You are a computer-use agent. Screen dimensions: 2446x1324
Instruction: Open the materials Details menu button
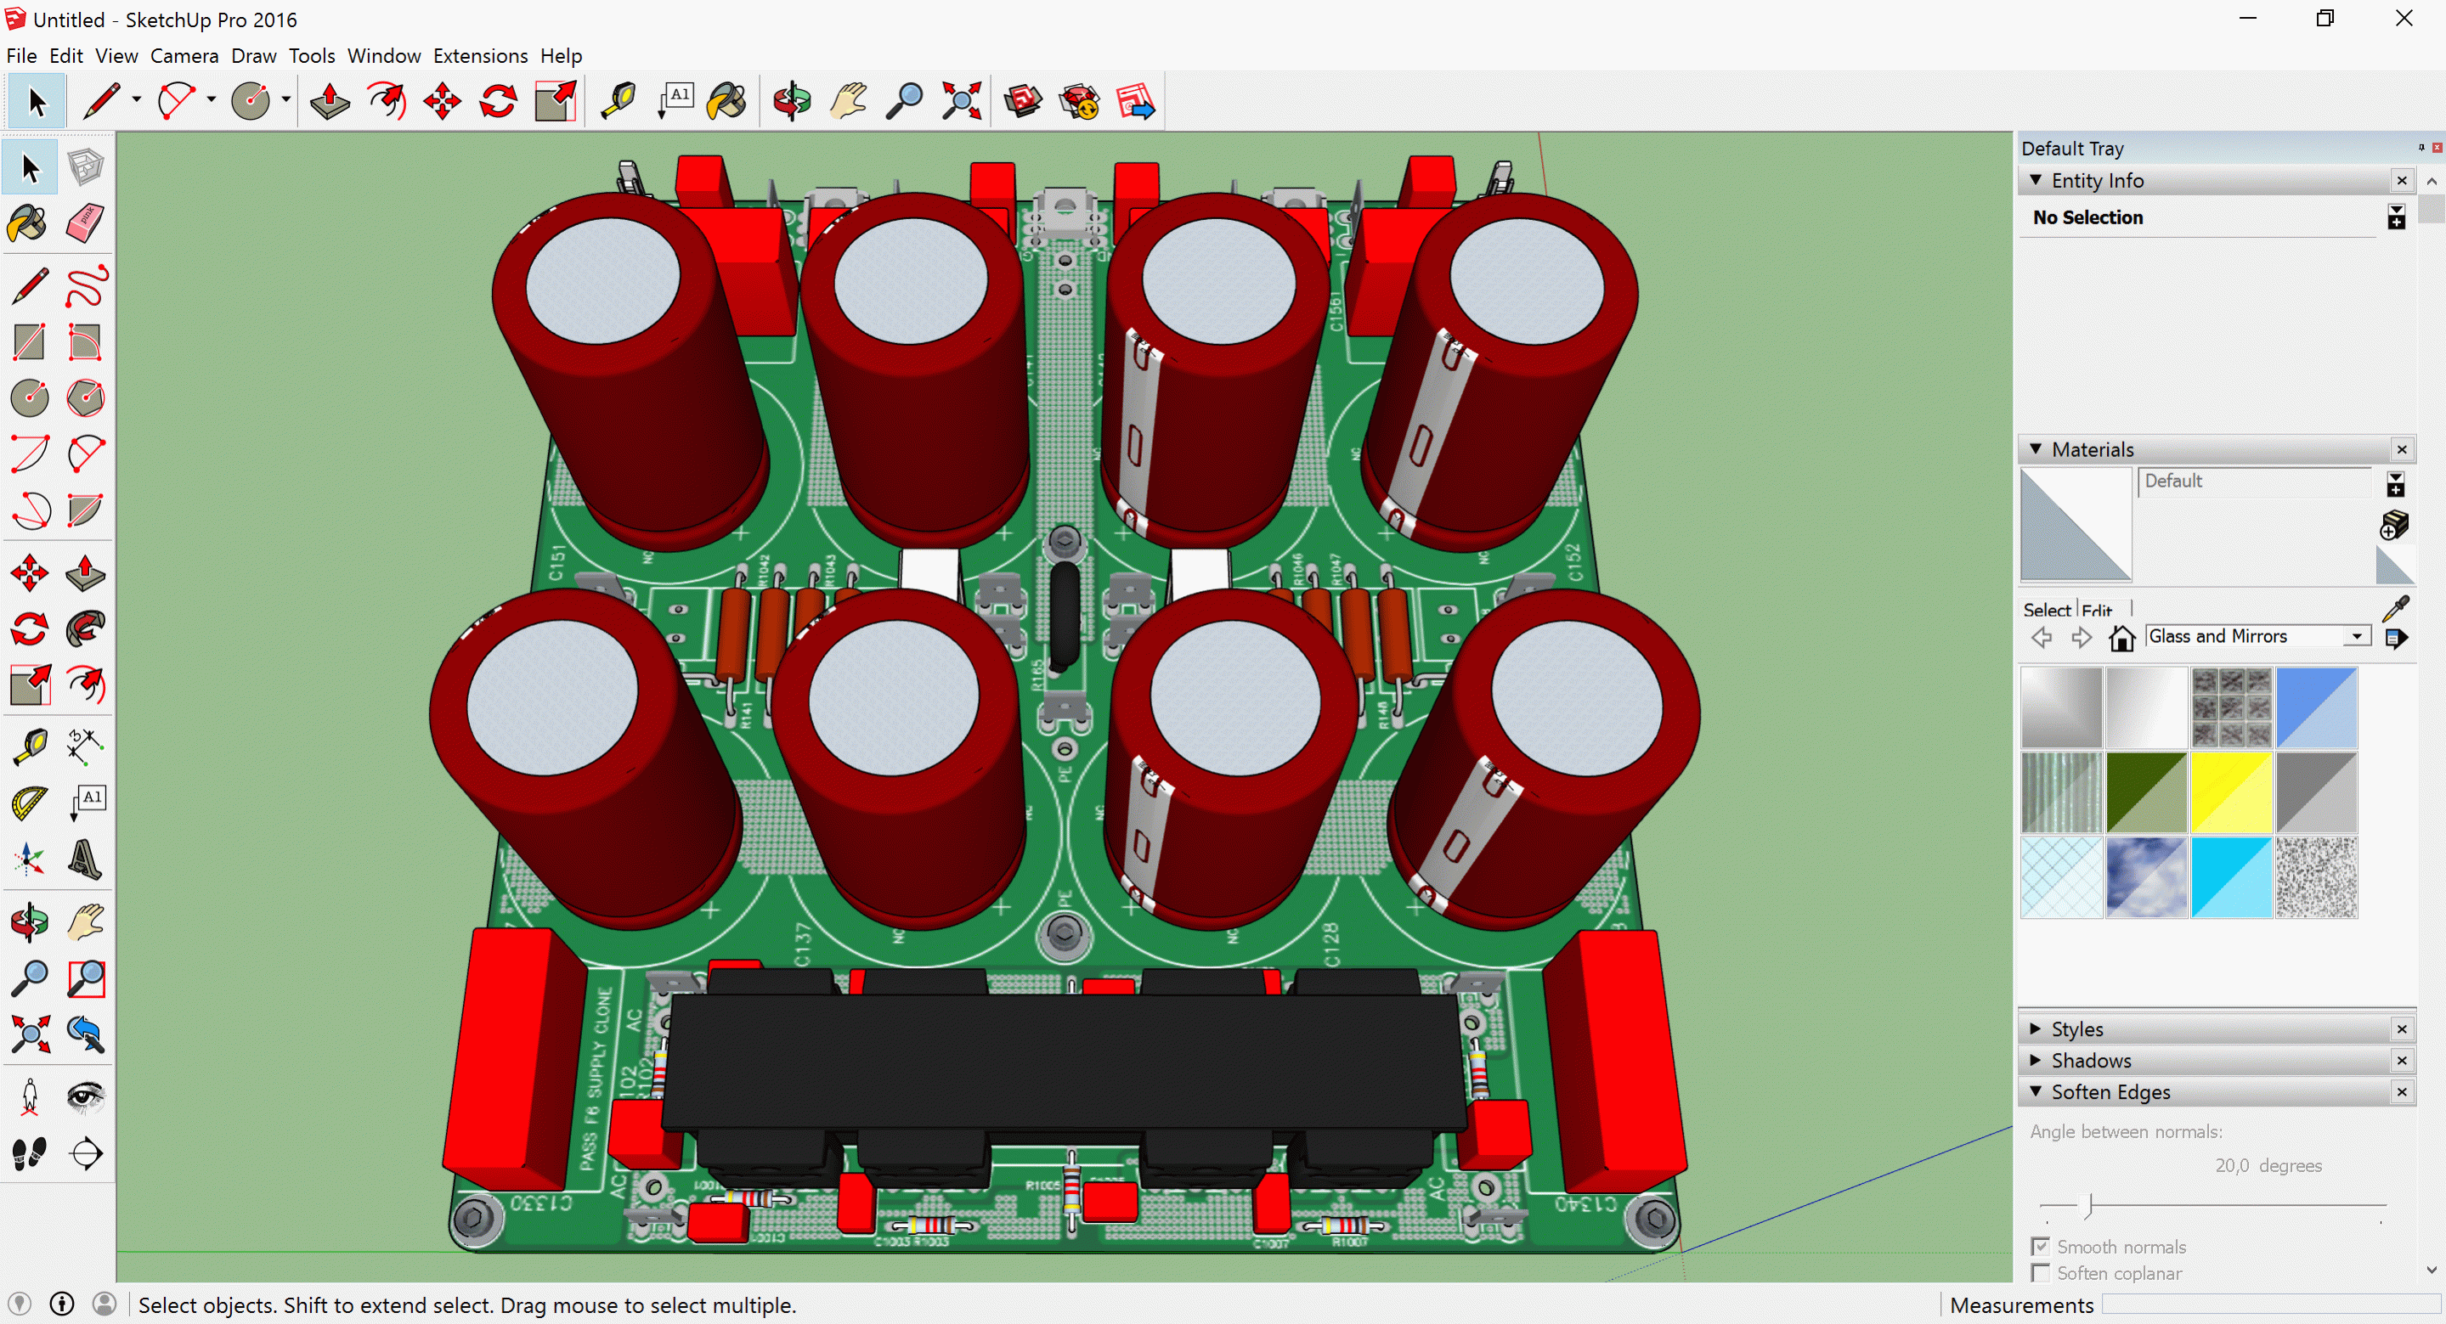pyautogui.click(x=2396, y=638)
